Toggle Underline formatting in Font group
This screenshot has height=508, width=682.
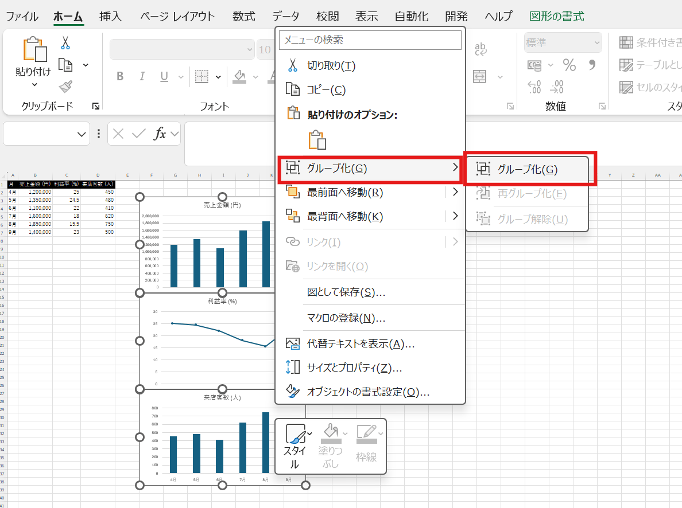tap(164, 77)
